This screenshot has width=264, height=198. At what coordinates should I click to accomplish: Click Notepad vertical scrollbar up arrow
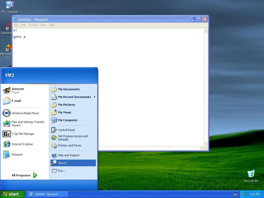tap(205, 31)
